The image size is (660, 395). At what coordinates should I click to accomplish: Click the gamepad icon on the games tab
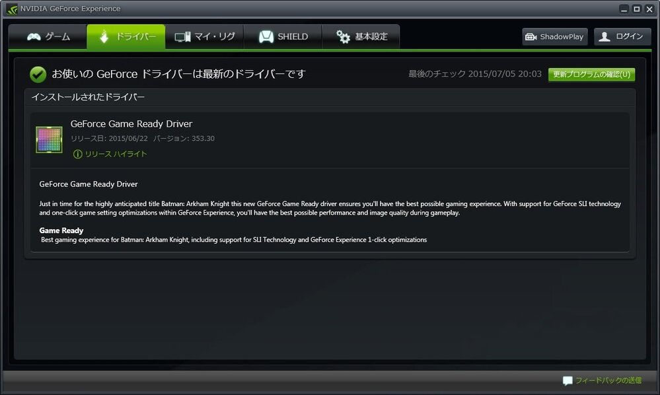pyautogui.click(x=34, y=37)
